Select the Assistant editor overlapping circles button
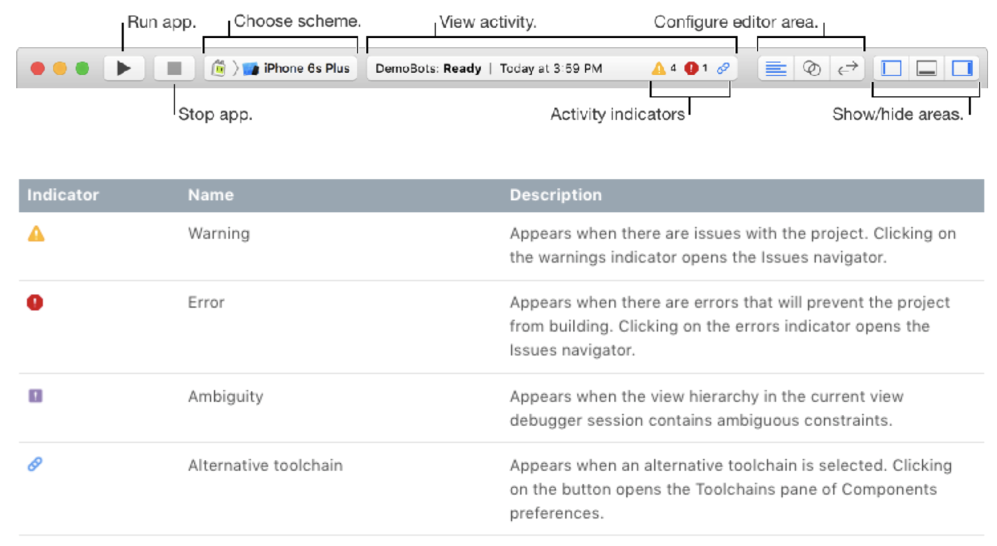 pyautogui.click(x=811, y=69)
